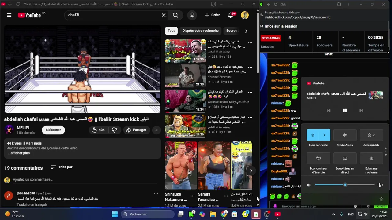This screenshot has height=220, width=392.
Task: Select the Tout filter chip
Action: (x=171, y=31)
